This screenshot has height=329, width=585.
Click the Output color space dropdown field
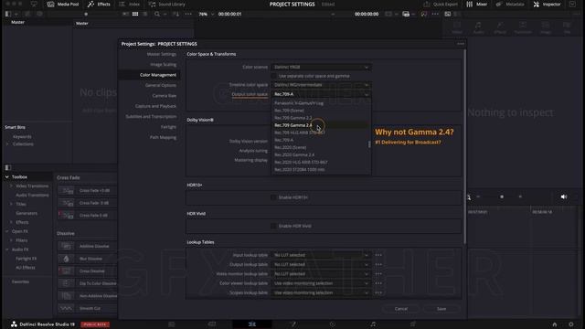pyautogui.click(x=321, y=94)
